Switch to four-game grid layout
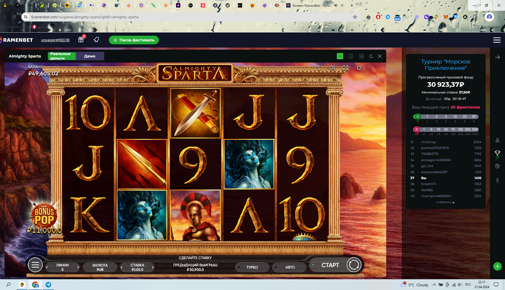This screenshot has height=290, width=505. (x=361, y=56)
